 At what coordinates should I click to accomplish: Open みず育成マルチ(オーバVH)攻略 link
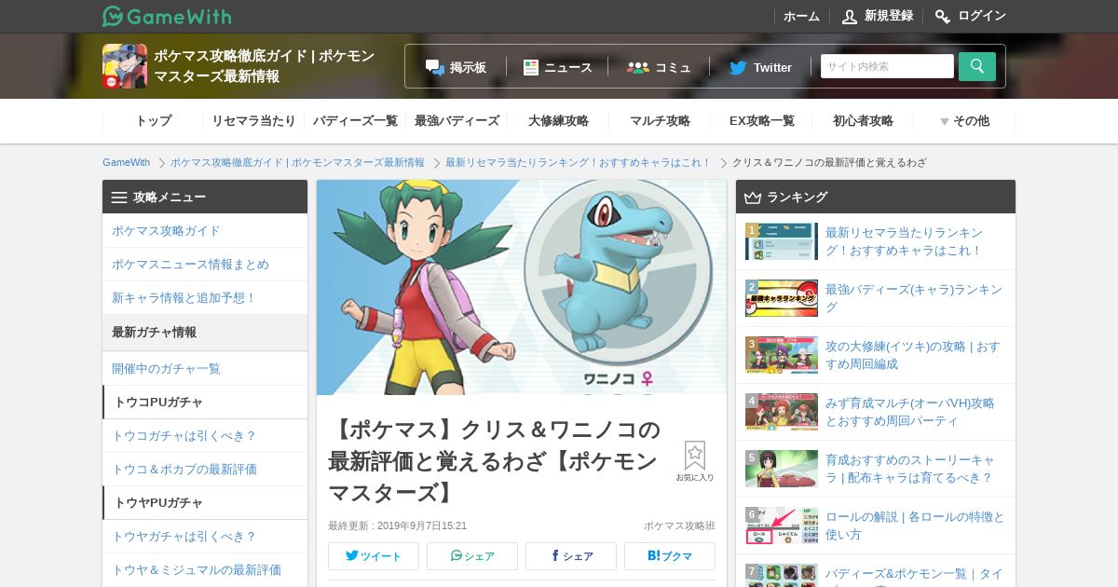coord(910,412)
